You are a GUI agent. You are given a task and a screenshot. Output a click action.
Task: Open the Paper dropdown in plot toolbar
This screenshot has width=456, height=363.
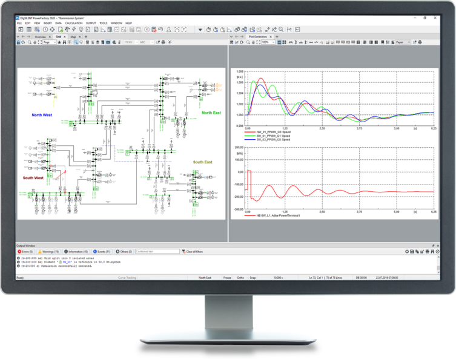[x=403, y=42]
